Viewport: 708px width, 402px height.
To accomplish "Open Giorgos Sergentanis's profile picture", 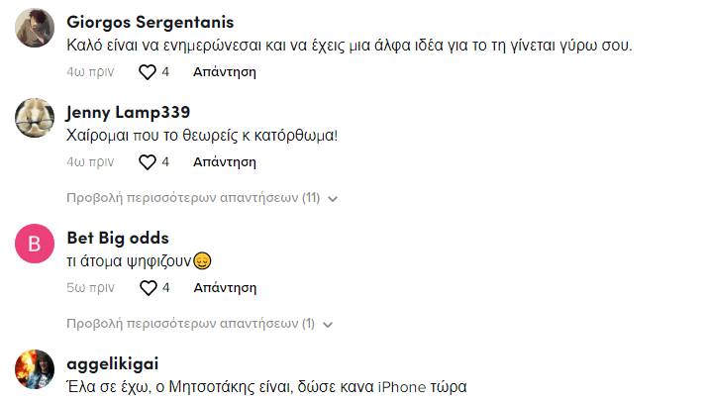I will 36,28.
